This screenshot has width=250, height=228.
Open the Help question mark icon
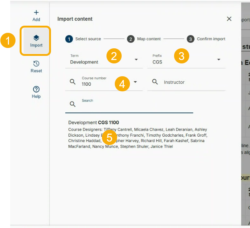point(36,89)
